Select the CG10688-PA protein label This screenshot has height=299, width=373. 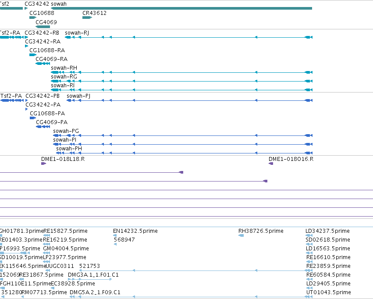click(47, 114)
